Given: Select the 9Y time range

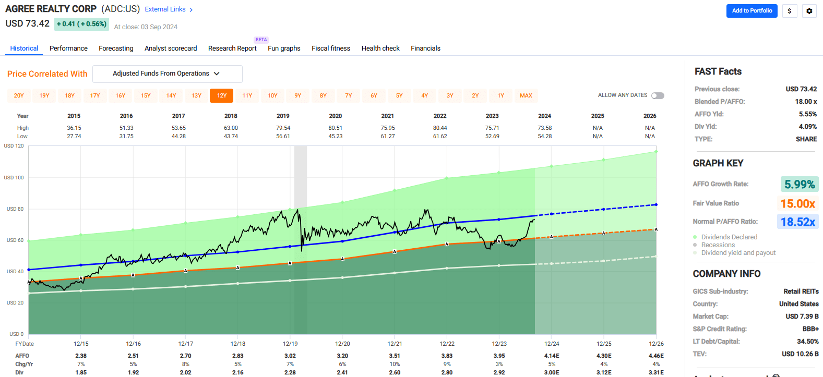Looking at the screenshot, I should (x=297, y=95).
